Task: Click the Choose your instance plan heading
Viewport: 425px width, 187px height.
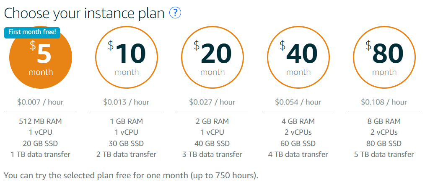Action: coord(84,13)
